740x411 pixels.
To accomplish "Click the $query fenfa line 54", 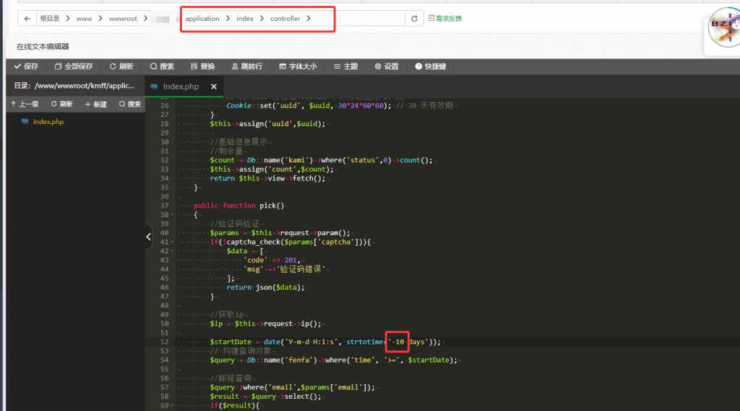I will (x=334, y=360).
